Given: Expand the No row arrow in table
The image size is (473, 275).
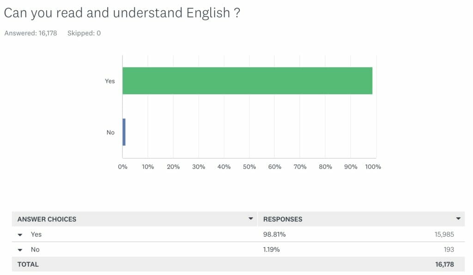Looking at the screenshot, I should [20, 250].
